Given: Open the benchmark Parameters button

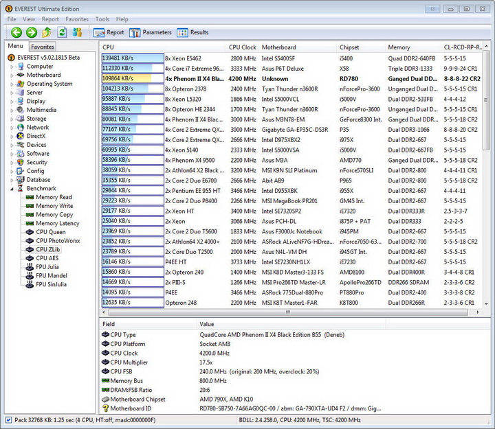Looking at the screenshot, I should [151, 32].
